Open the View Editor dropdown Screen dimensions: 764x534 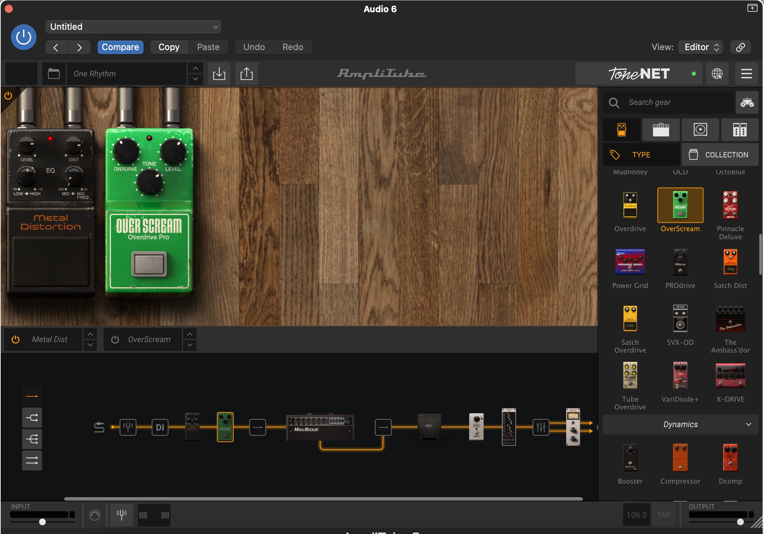701,47
